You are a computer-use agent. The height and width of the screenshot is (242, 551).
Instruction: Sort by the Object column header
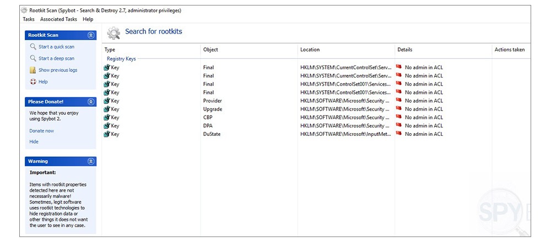click(x=249, y=50)
